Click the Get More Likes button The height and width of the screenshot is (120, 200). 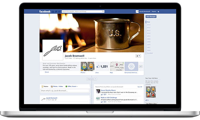[x=152, y=103]
